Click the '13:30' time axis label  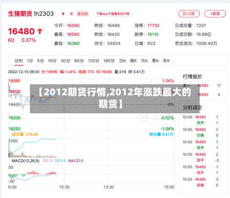pyautogui.click(x=109, y=187)
